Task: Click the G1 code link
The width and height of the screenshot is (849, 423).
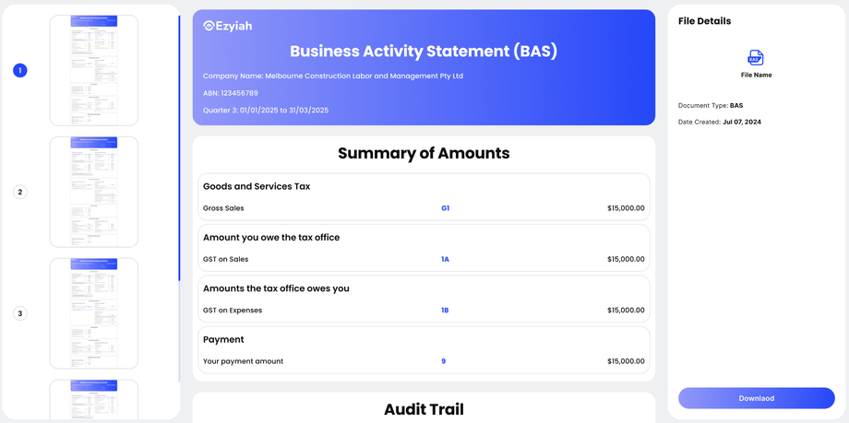Action: pos(445,208)
